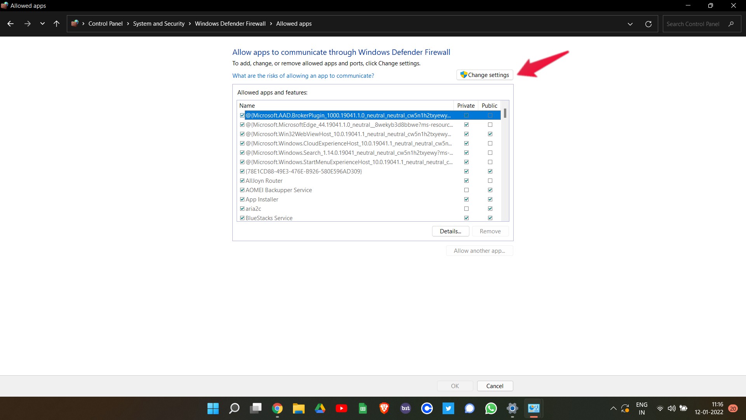Toggle App Installer Public checkbox
Image resolution: width=746 pixels, height=420 pixels.
490,199
